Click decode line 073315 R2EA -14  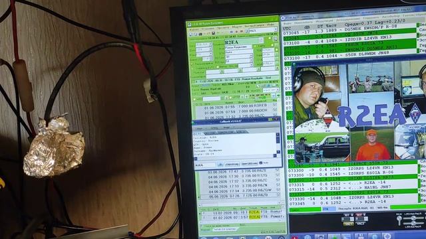point(353,184)
